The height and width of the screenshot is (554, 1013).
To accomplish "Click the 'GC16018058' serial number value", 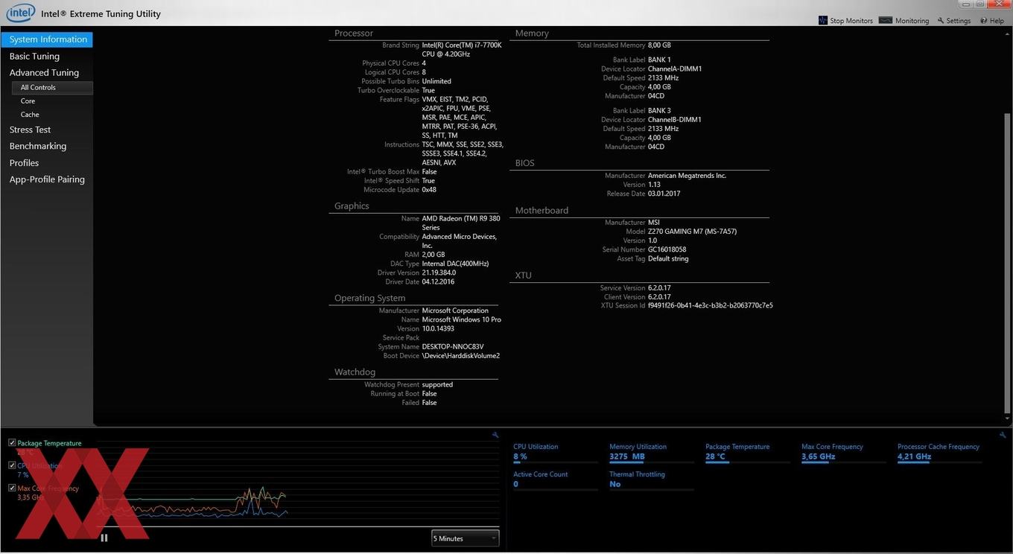I will [667, 249].
